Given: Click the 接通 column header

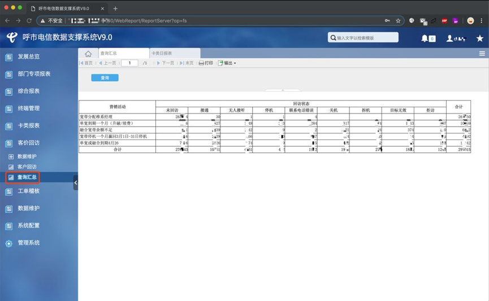Looking at the screenshot, I should (x=204, y=110).
